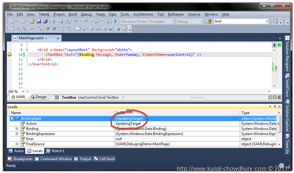Open the Solution Explorer side tab

[287, 116]
